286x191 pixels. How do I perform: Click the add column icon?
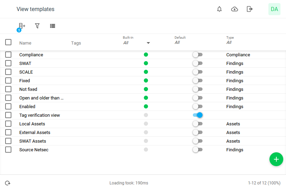(22, 26)
